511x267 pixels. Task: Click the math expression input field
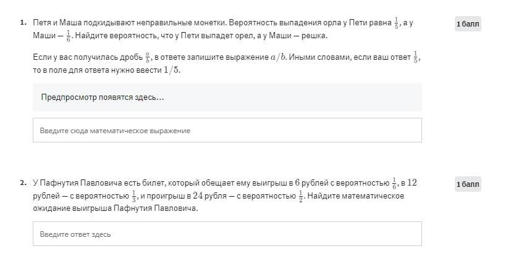coord(227,131)
